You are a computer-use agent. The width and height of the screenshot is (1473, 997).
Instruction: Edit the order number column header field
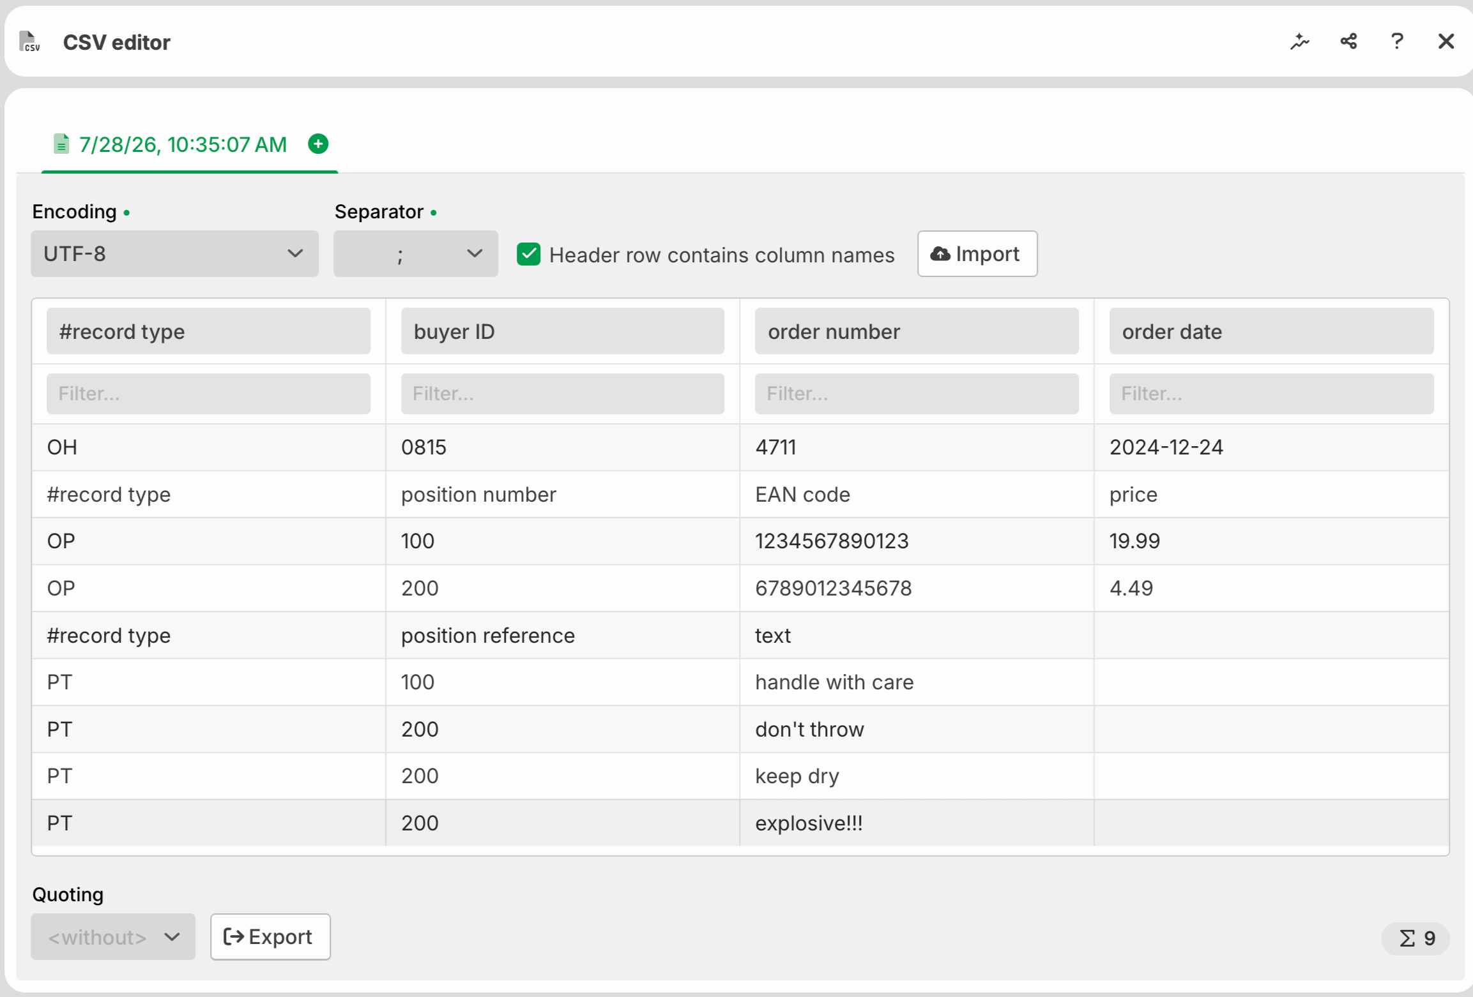pos(917,331)
